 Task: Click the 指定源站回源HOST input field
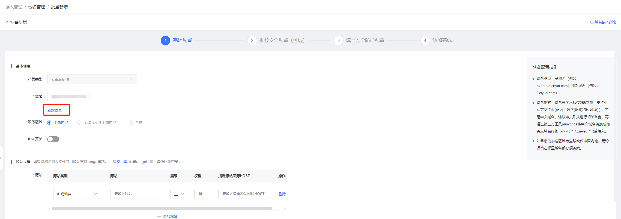[x=245, y=194]
